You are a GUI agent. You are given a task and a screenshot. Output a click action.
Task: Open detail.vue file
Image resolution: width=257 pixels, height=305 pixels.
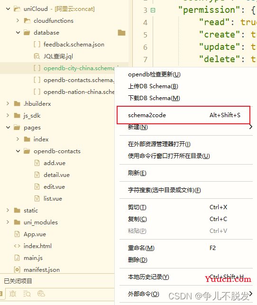[x=56, y=175]
